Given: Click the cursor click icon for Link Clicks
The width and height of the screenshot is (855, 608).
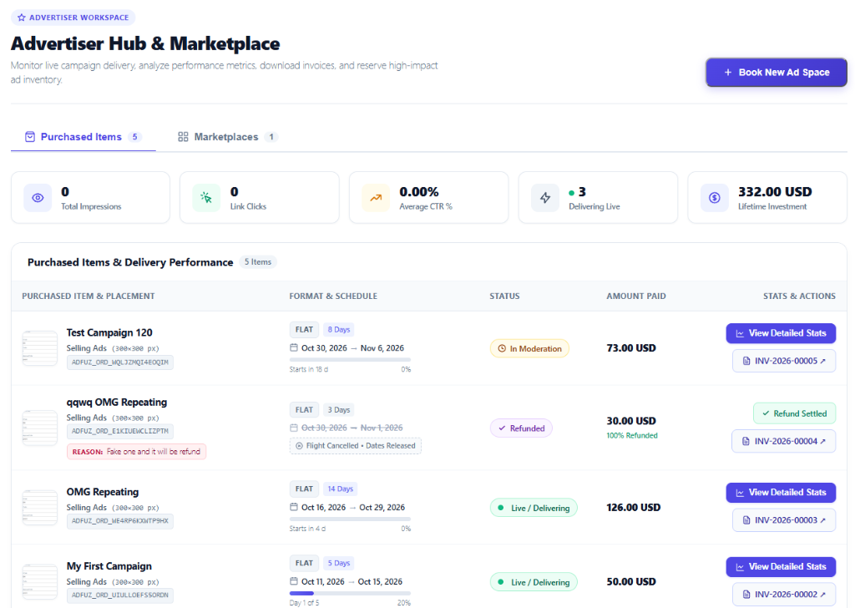Looking at the screenshot, I should coord(206,197).
